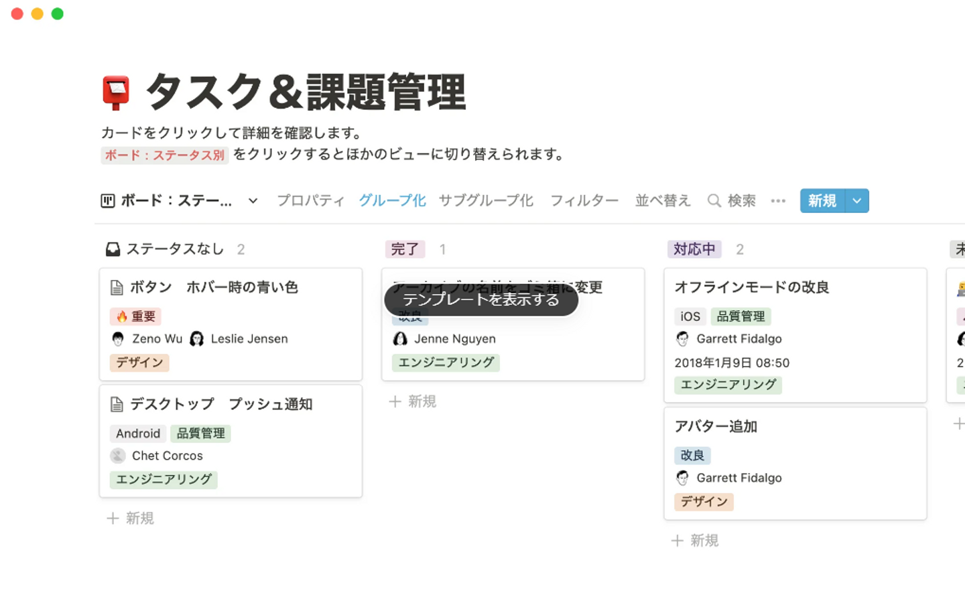
Task: Click the purple 対応中 status tag
Action: pos(694,250)
